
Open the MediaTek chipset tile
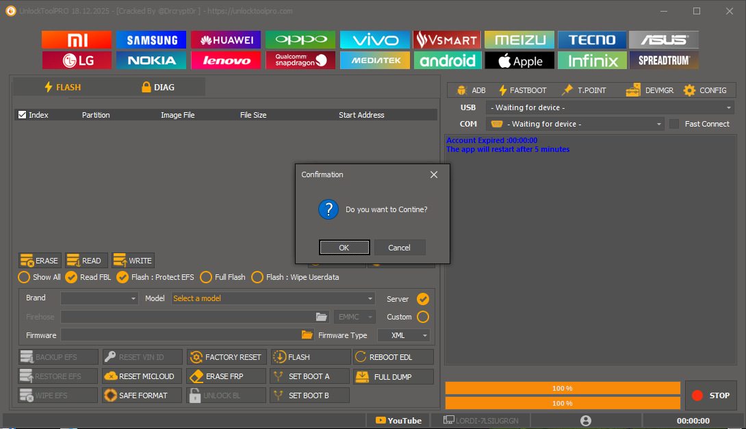375,60
